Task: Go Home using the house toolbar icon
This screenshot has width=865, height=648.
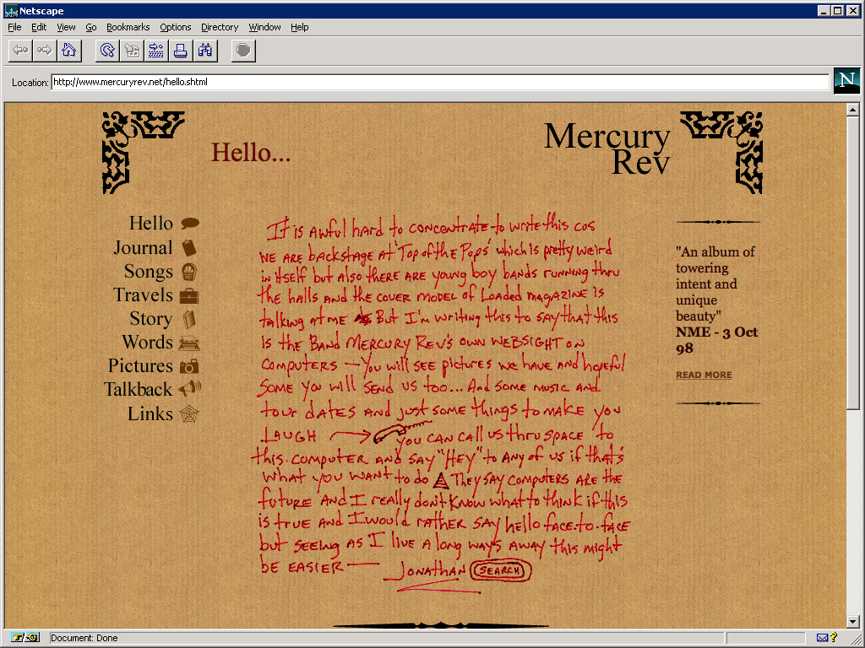Action: pos(69,50)
